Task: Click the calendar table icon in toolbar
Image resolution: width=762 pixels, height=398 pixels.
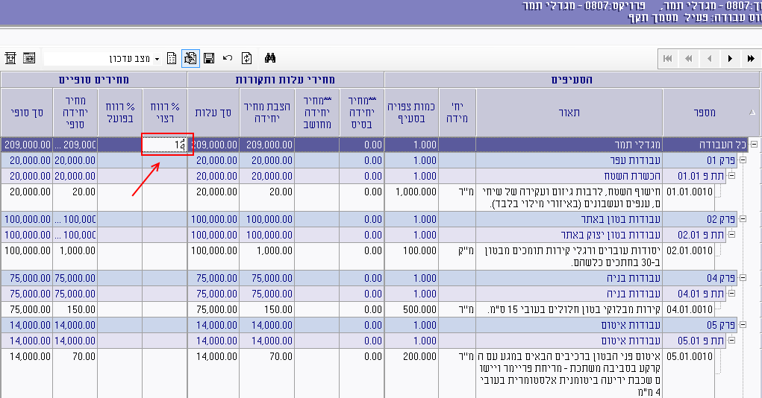Action: (x=29, y=58)
